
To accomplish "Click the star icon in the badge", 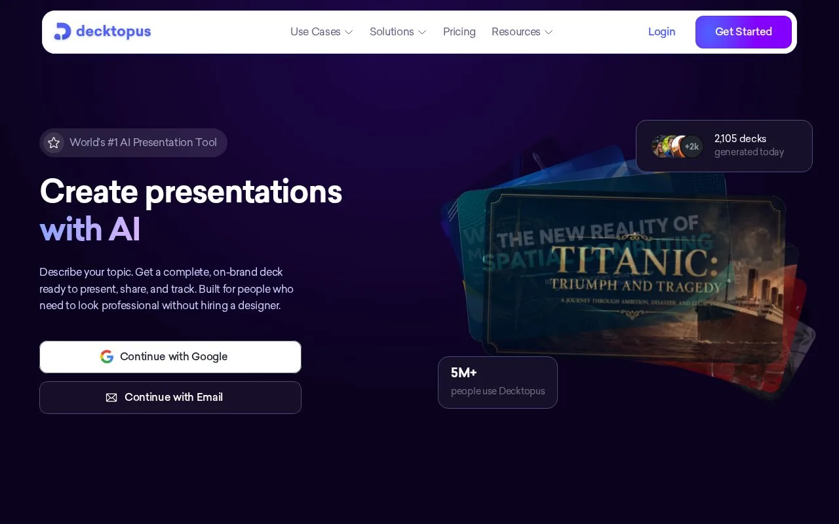I will click(x=54, y=143).
